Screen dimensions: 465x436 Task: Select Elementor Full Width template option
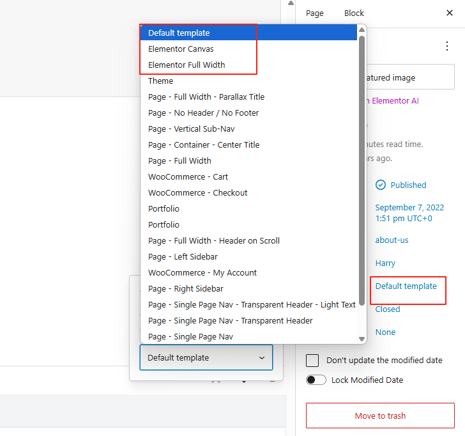[187, 65]
